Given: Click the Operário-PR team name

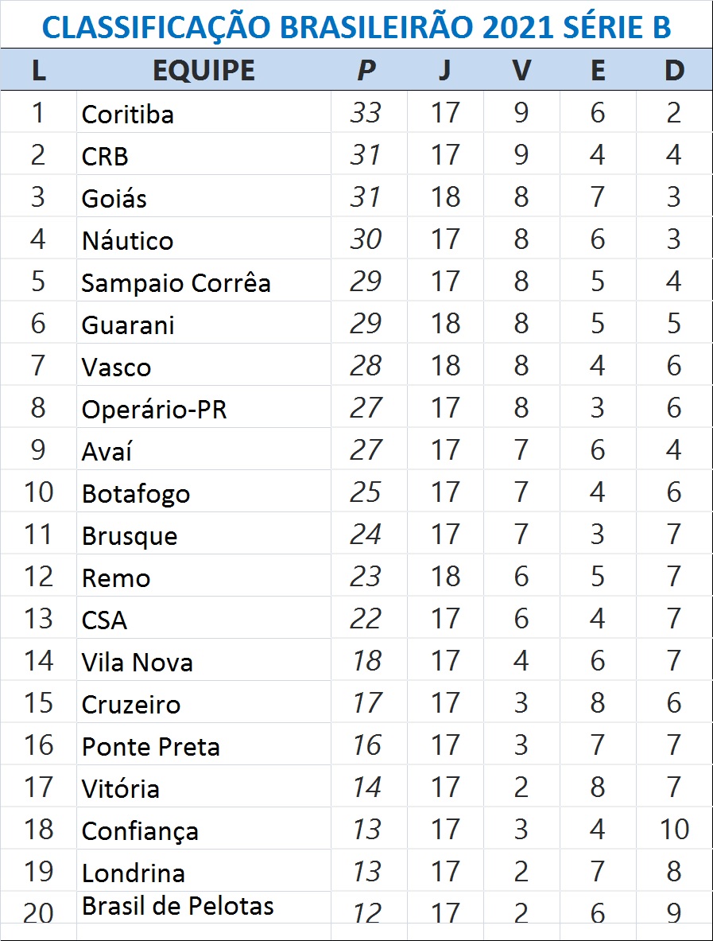Looking at the screenshot, I should 154,409.
